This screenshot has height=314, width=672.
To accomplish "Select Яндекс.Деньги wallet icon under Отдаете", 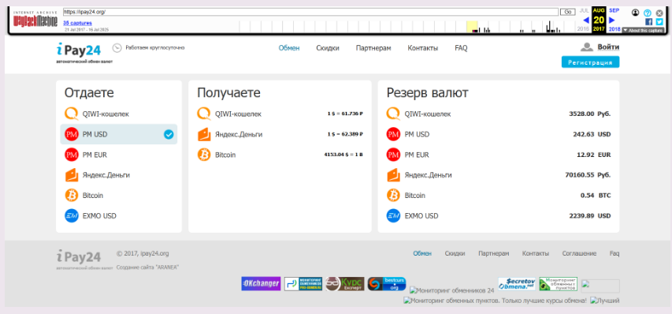I will (x=72, y=175).
